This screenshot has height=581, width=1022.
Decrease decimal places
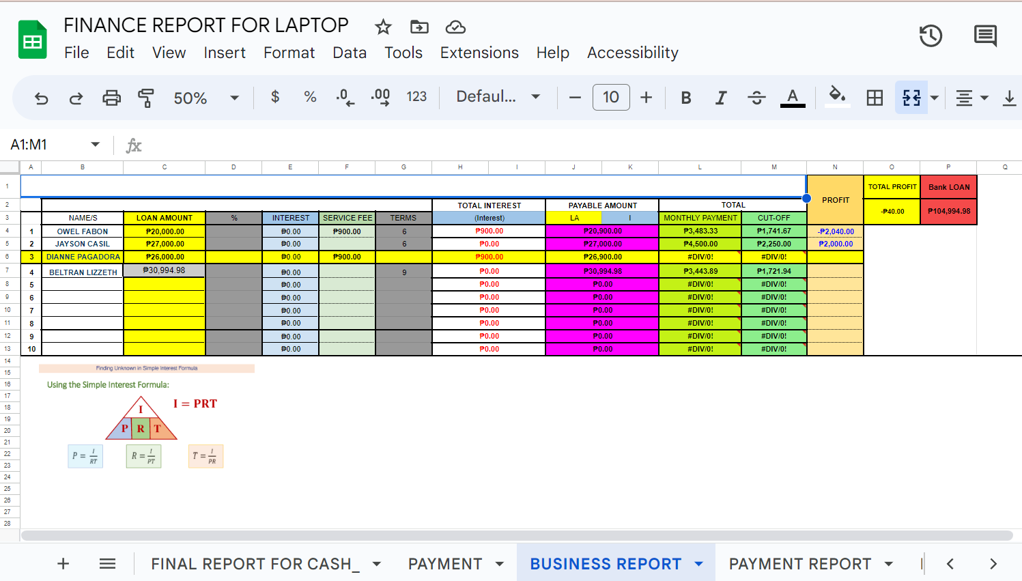pos(345,97)
